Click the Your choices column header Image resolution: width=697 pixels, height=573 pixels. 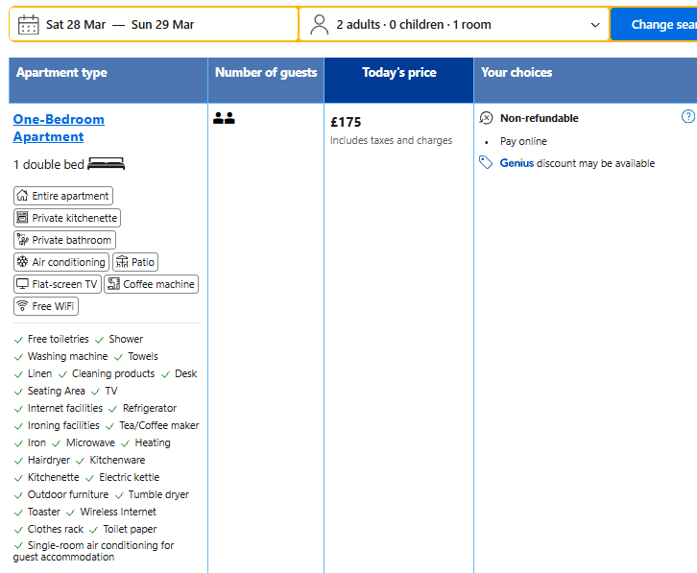[x=586, y=81]
